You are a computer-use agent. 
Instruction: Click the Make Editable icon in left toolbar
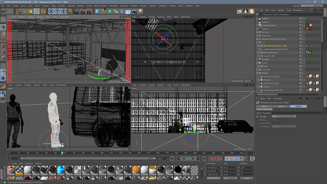click(3, 20)
